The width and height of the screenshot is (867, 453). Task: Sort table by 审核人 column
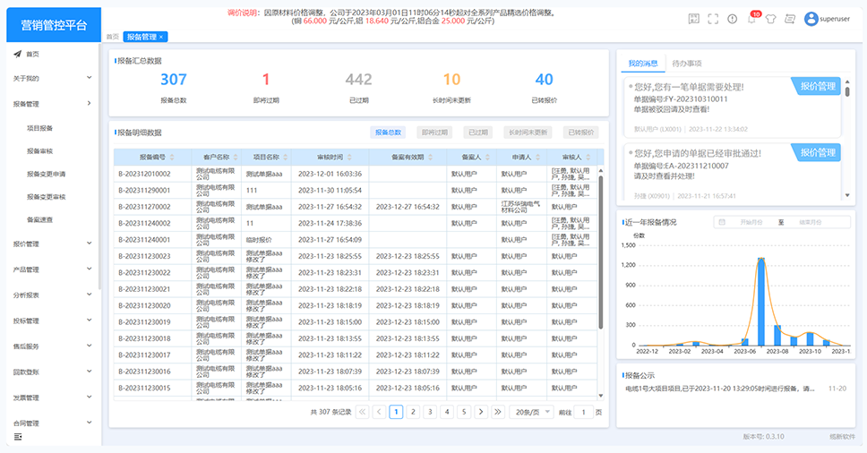(x=588, y=158)
